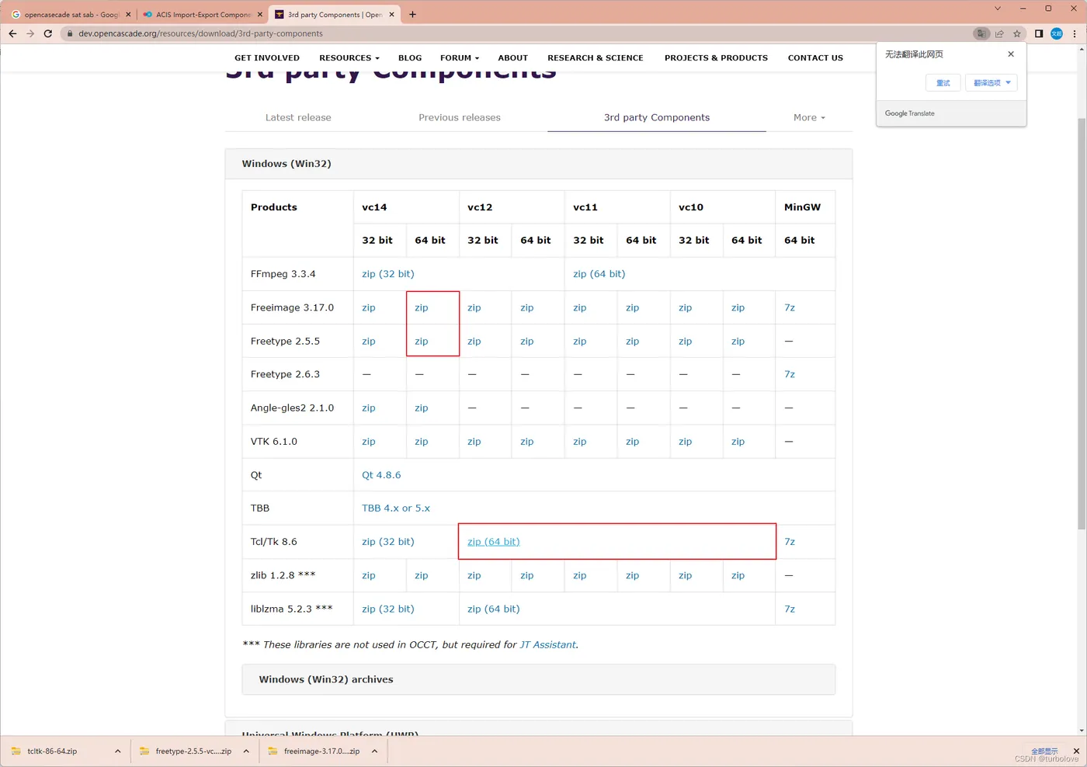Download Freetype 2.5.5 vc14 64 bit zip
1087x767 pixels.
point(422,342)
